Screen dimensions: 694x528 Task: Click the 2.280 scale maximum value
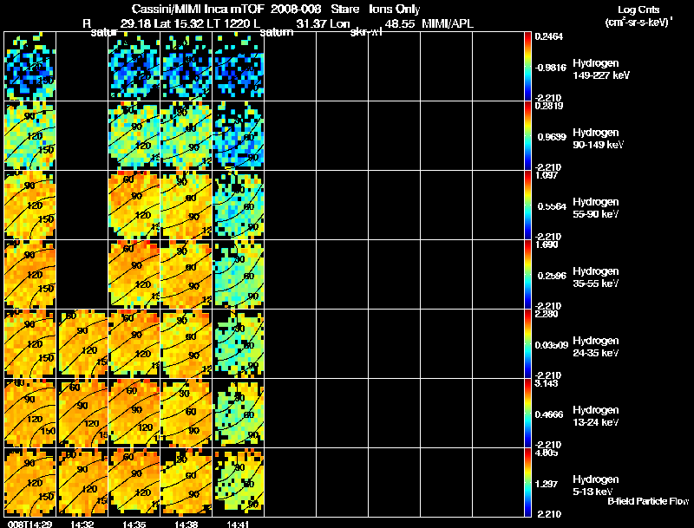547,314
